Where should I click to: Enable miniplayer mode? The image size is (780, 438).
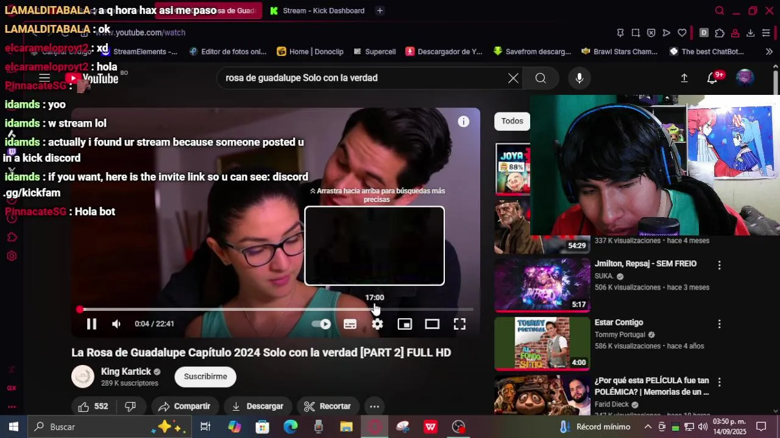pyautogui.click(x=405, y=324)
